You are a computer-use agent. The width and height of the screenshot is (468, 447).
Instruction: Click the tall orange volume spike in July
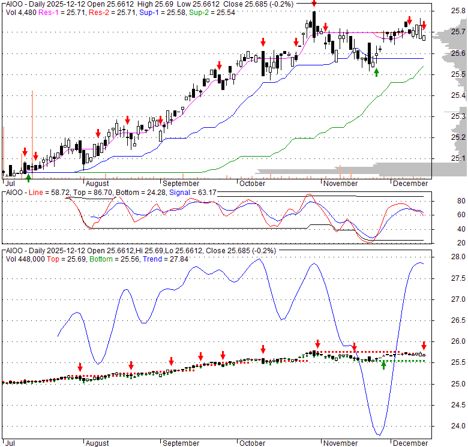32,132
